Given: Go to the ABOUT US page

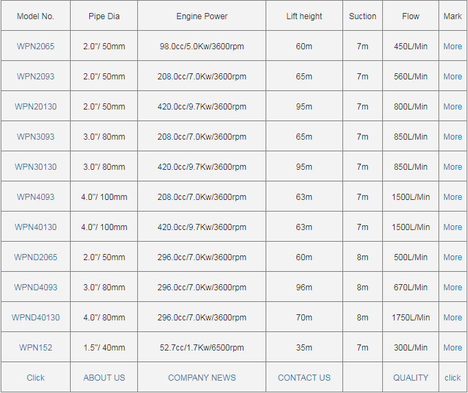Looking at the screenshot, I should (x=104, y=378).
